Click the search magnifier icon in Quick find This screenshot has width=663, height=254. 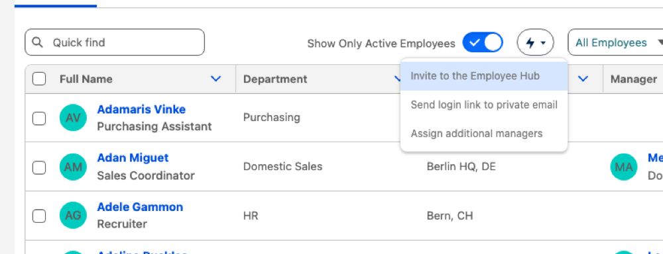[38, 42]
